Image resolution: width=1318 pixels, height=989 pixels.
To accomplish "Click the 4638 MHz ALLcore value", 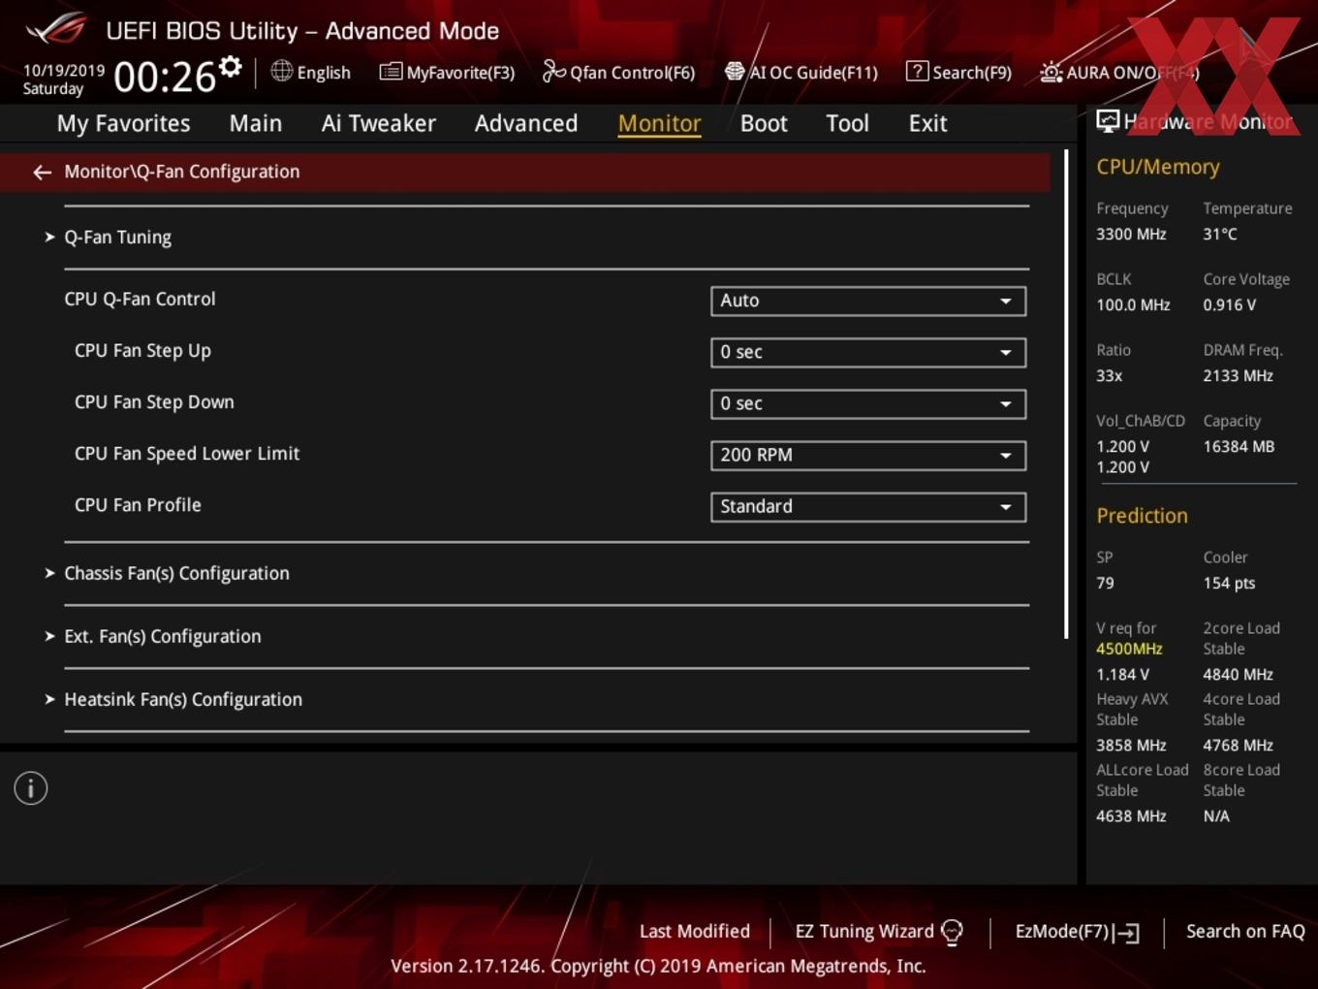I will pyautogui.click(x=1131, y=816).
